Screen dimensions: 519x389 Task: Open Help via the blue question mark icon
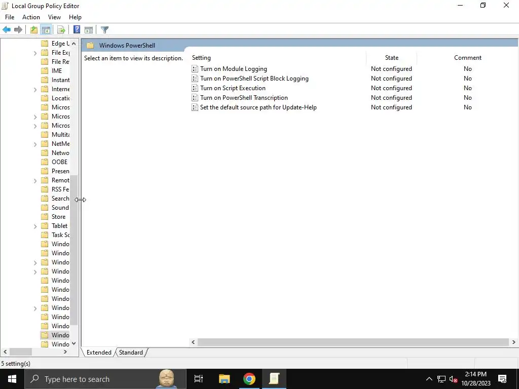(x=77, y=29)
